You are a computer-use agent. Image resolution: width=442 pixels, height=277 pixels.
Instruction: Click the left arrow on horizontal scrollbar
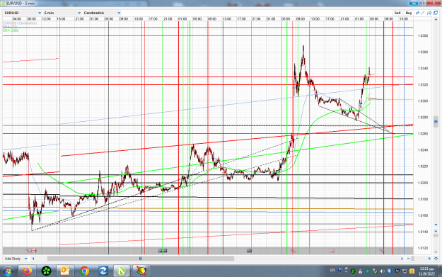[33, 259]
